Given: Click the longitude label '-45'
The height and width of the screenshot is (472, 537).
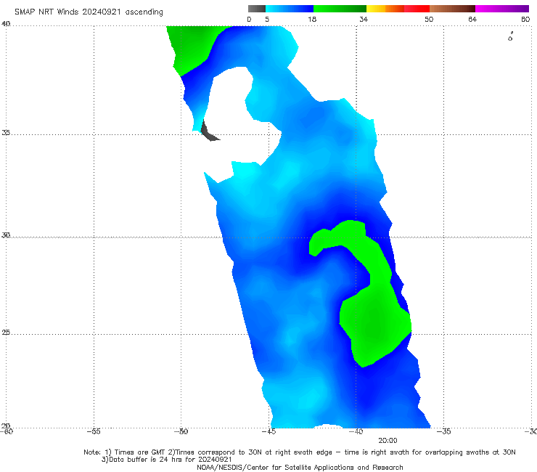Looking at the screenshot, I should tap(268, 431).
